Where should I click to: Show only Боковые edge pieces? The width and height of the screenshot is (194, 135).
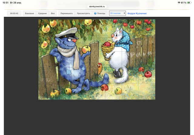[x=29, y=14]
